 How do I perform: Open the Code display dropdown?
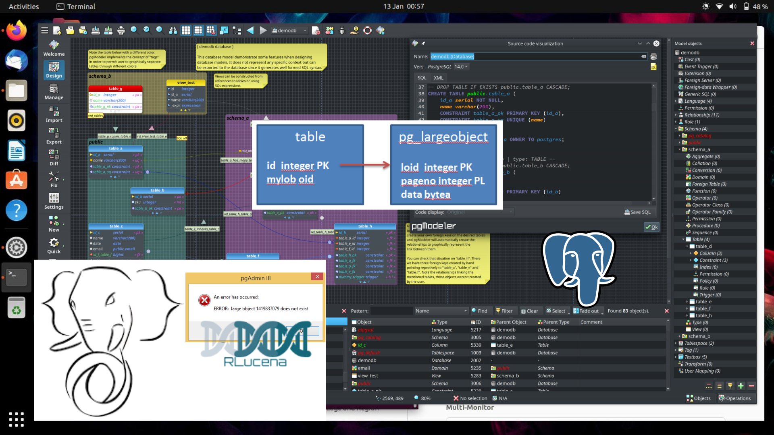click(480, 212)
